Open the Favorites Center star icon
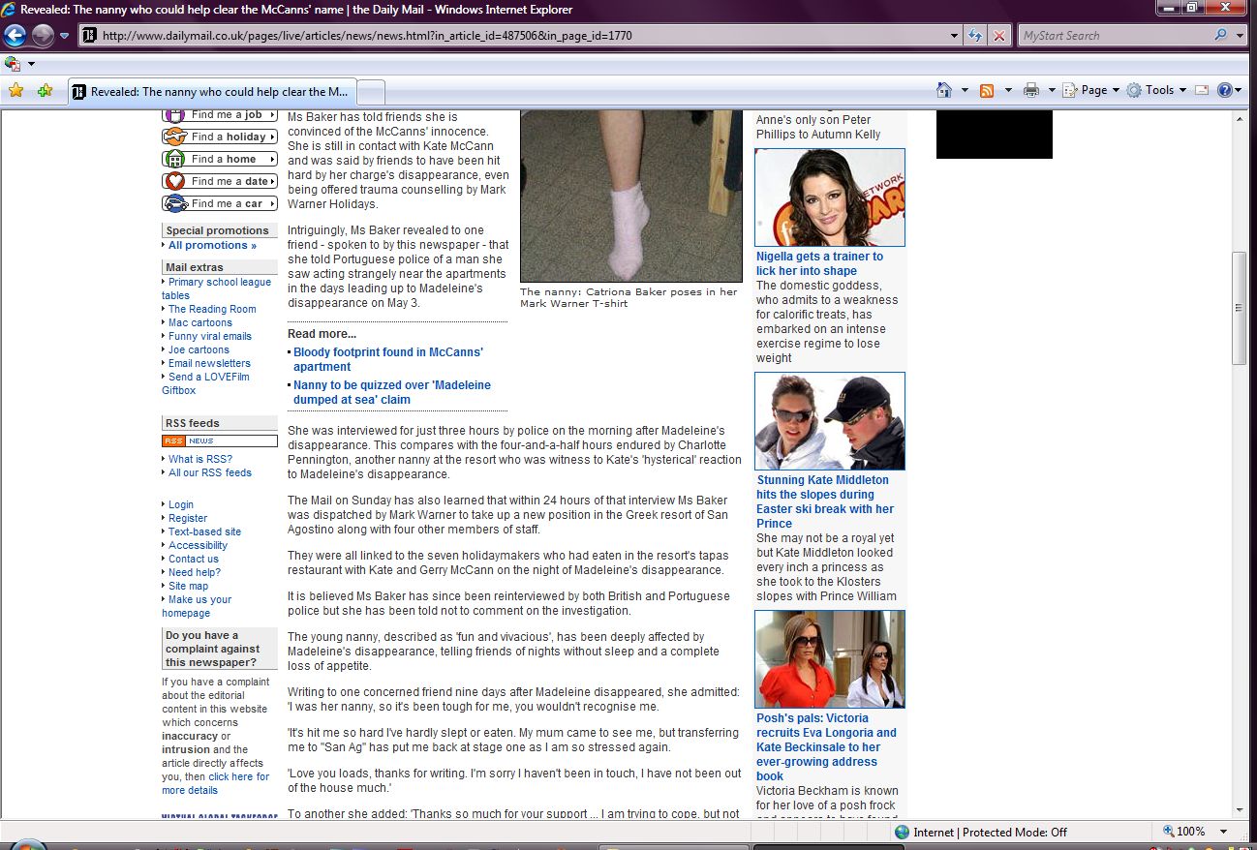Screen dimensions: 1257x850 click(x=15, y=91)
